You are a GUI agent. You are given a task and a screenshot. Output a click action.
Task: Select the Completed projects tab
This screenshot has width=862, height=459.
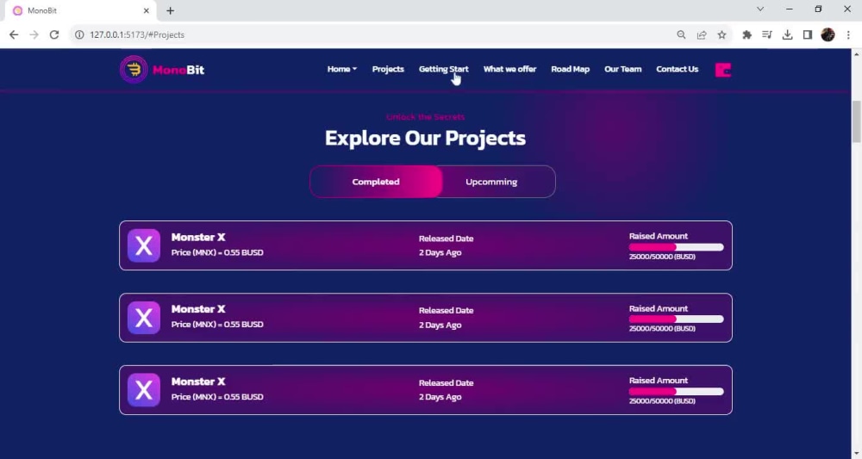(376, 182)
